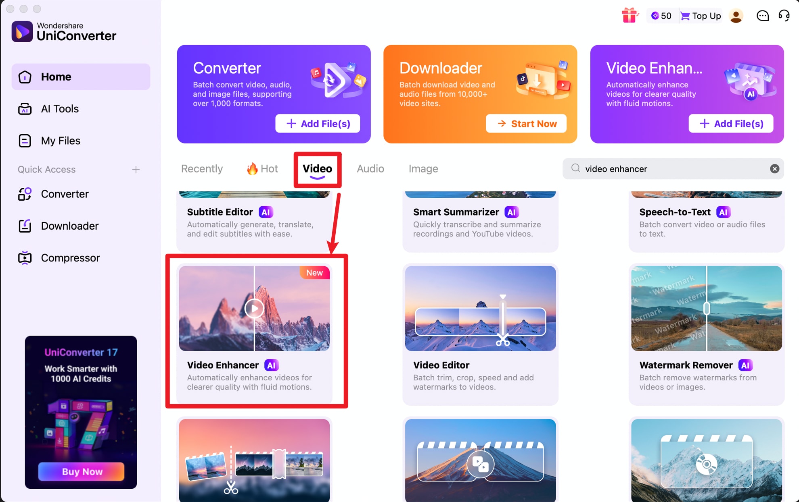Screen dimensions: 799x502
Task: Open the user profile avatar
Action: point(736,15)
